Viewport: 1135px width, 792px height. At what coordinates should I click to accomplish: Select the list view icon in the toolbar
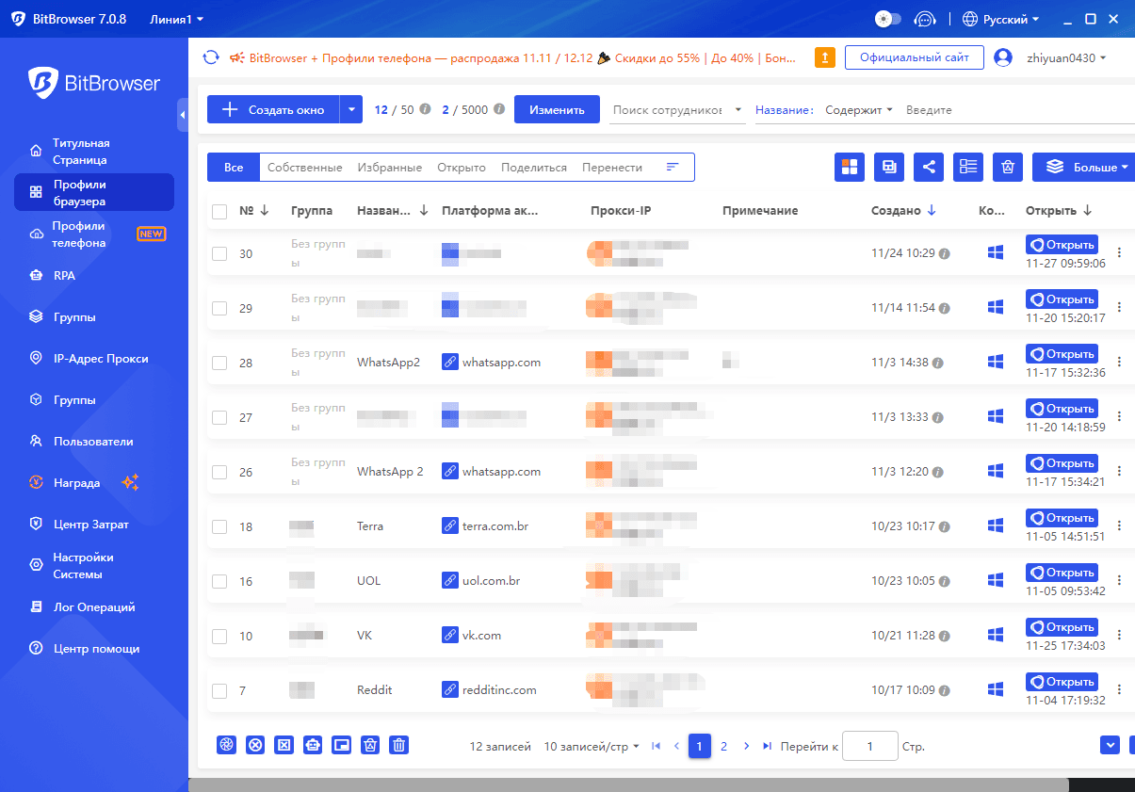tap(967, 167)
